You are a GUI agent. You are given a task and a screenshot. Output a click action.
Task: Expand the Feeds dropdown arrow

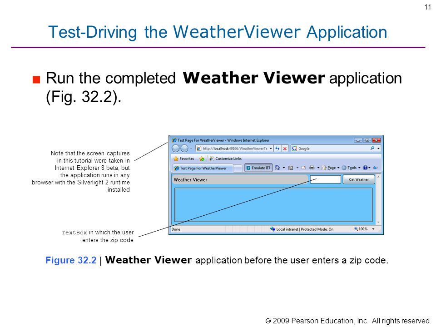[x=297, y=168]
